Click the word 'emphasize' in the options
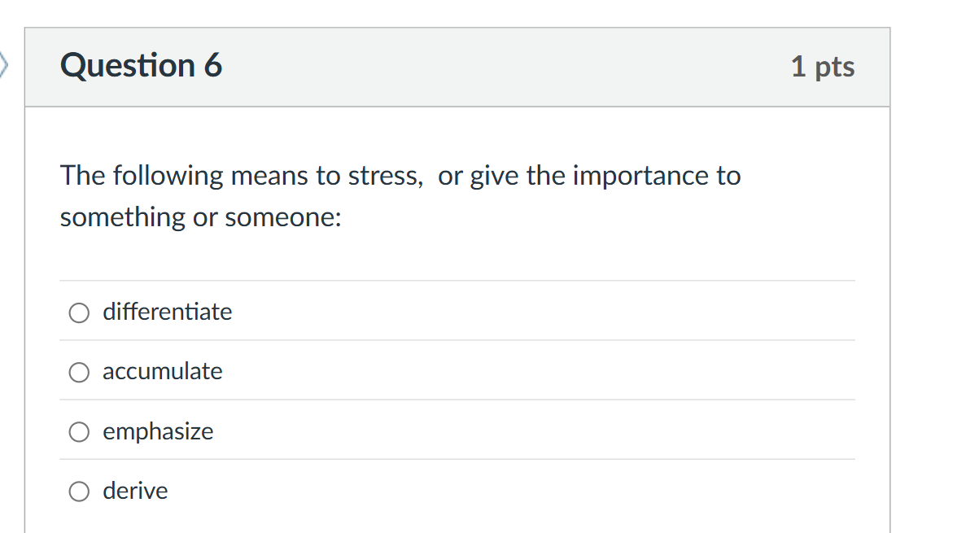 click(158, 432)
